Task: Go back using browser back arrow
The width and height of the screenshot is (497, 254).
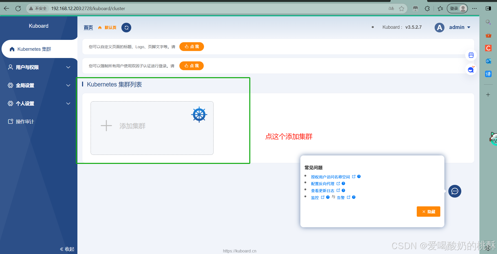Action: pyautogui.click(x=6, y=9)
